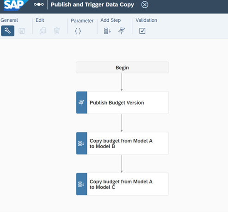
Task: Add a version management step
Action: [122, 31]
